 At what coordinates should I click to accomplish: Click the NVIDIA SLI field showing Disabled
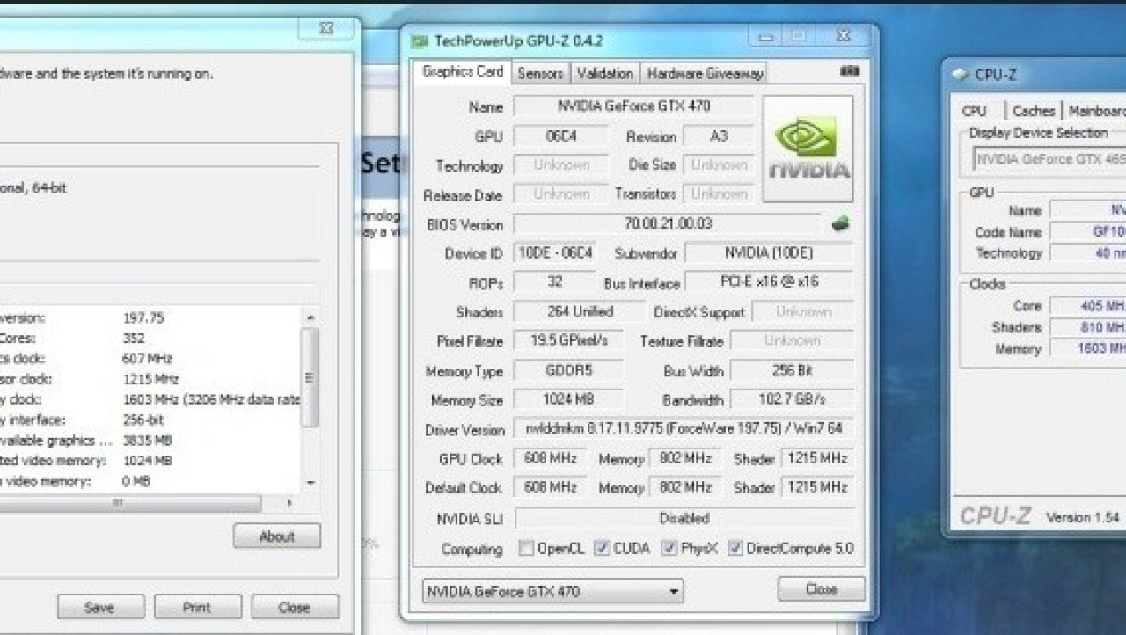[x=684, y=518]
